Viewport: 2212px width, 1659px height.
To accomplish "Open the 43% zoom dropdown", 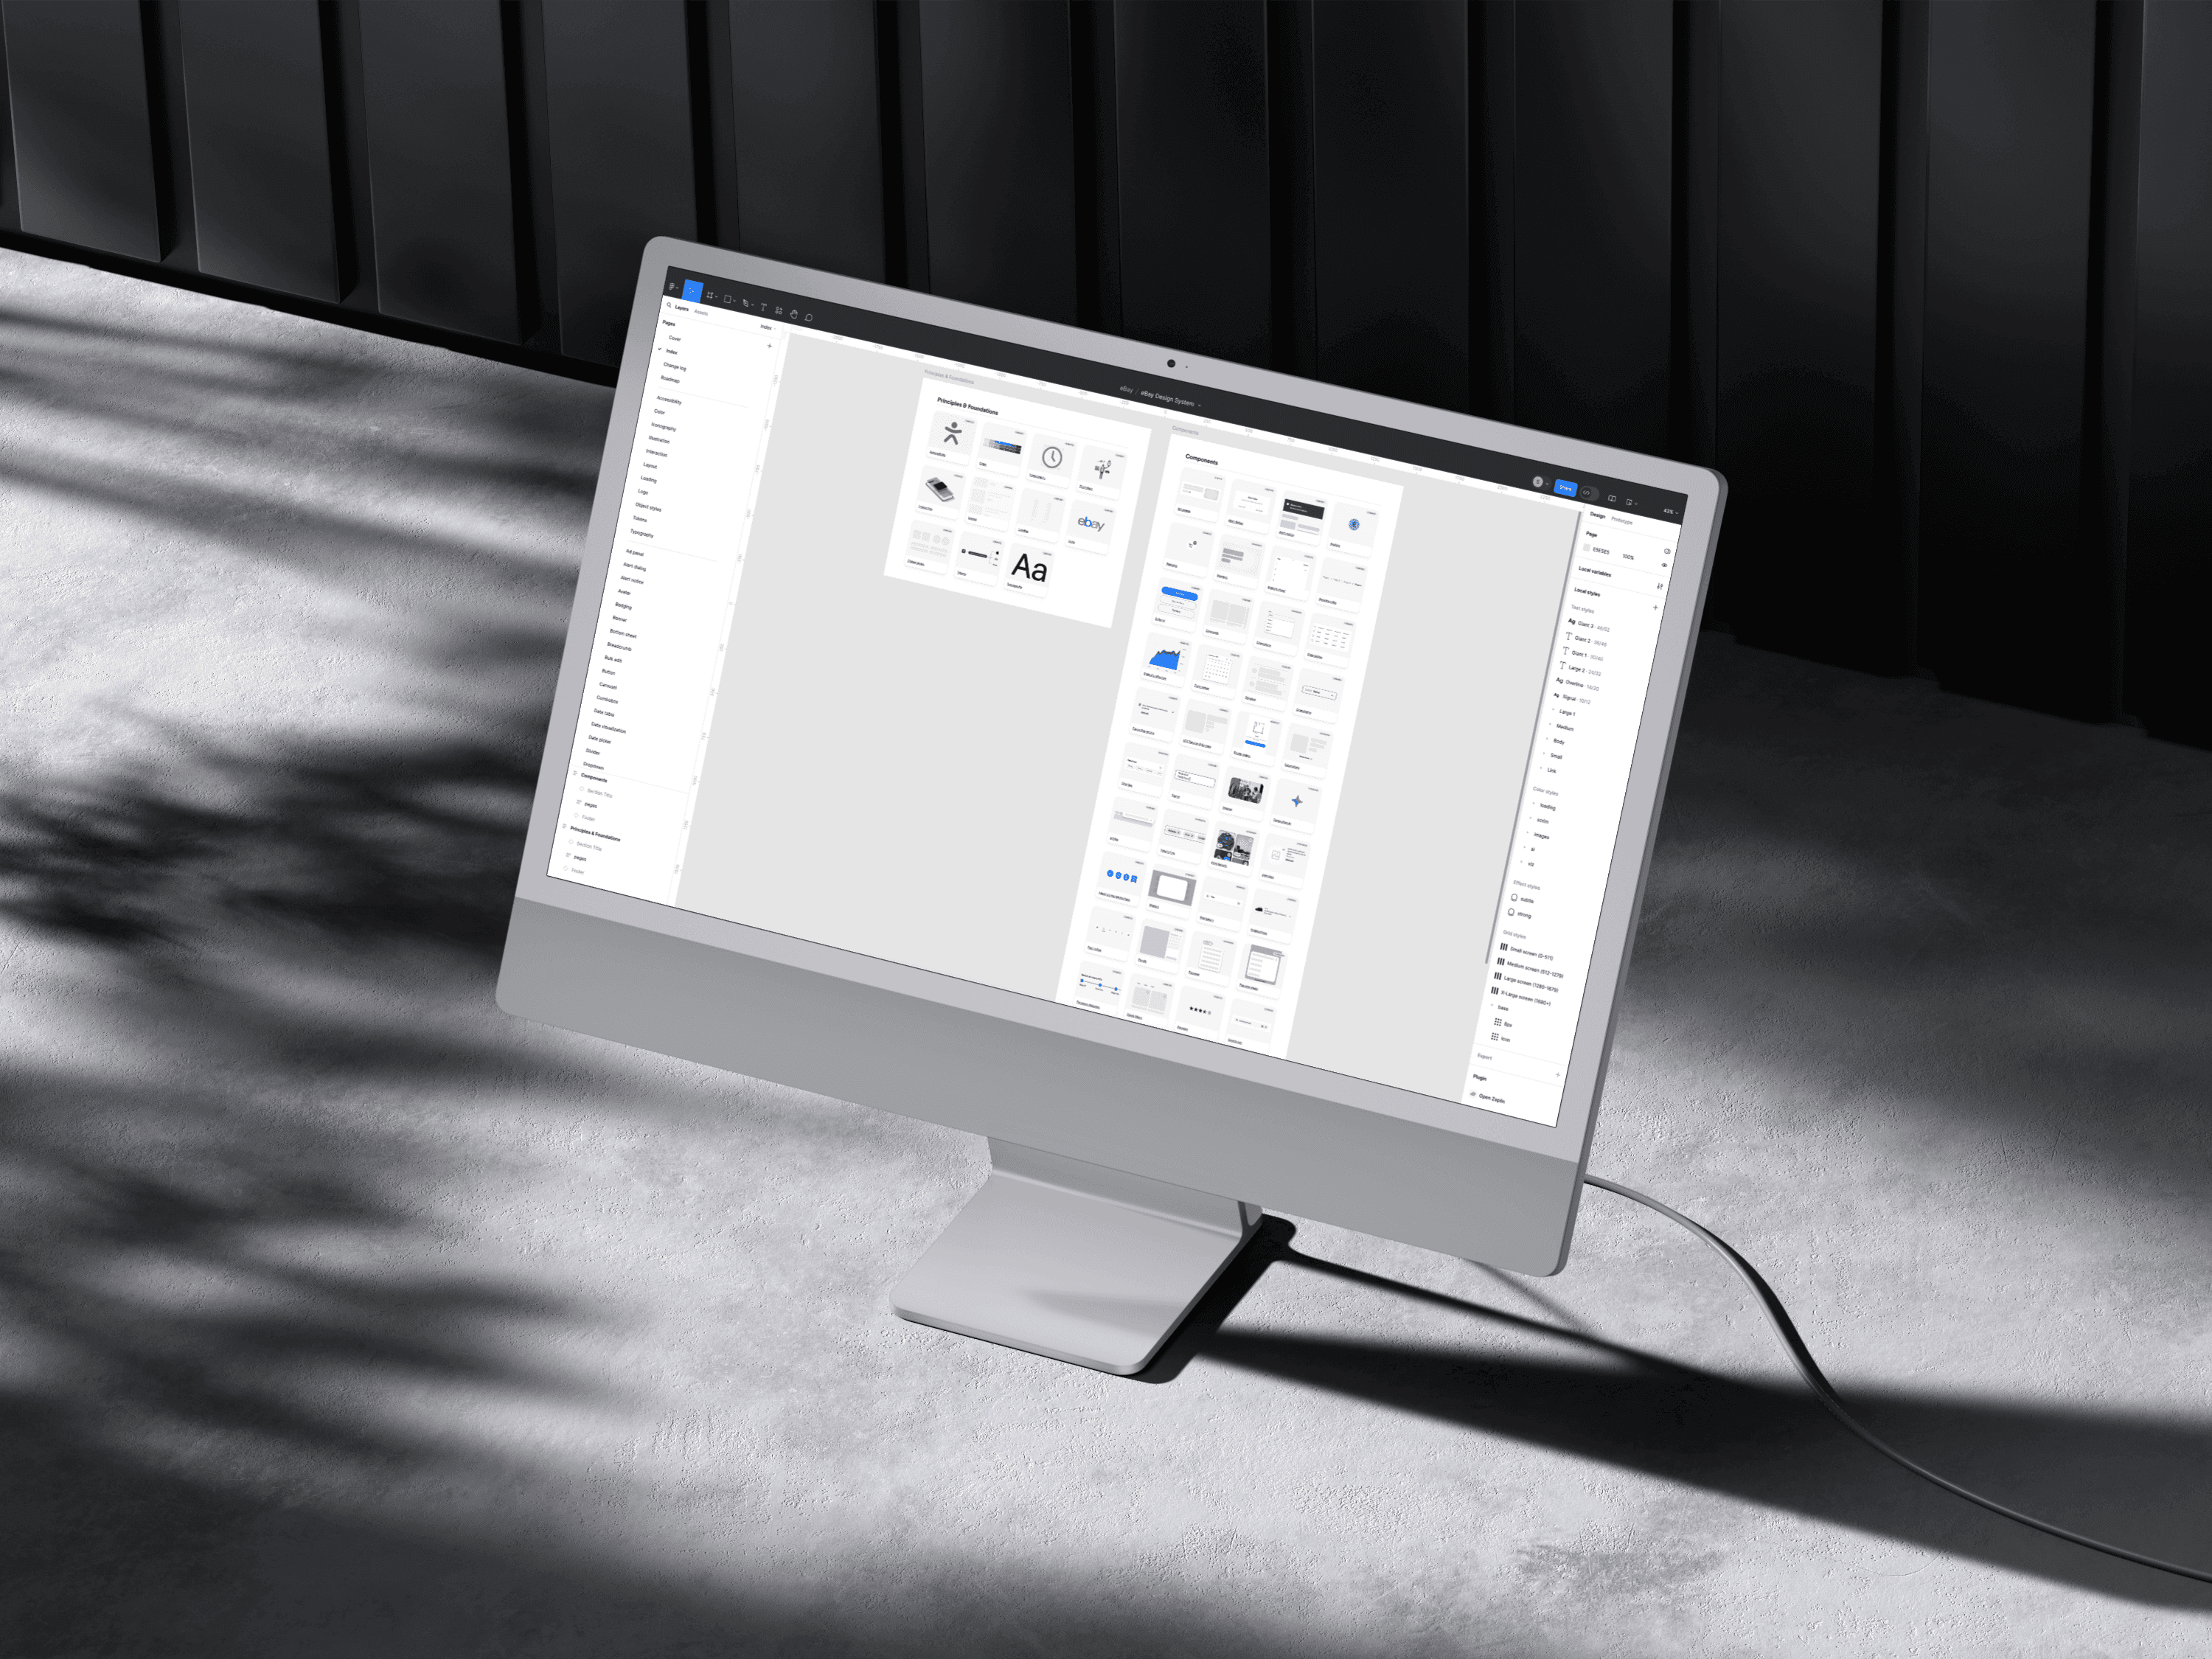I will [1671, 512].
